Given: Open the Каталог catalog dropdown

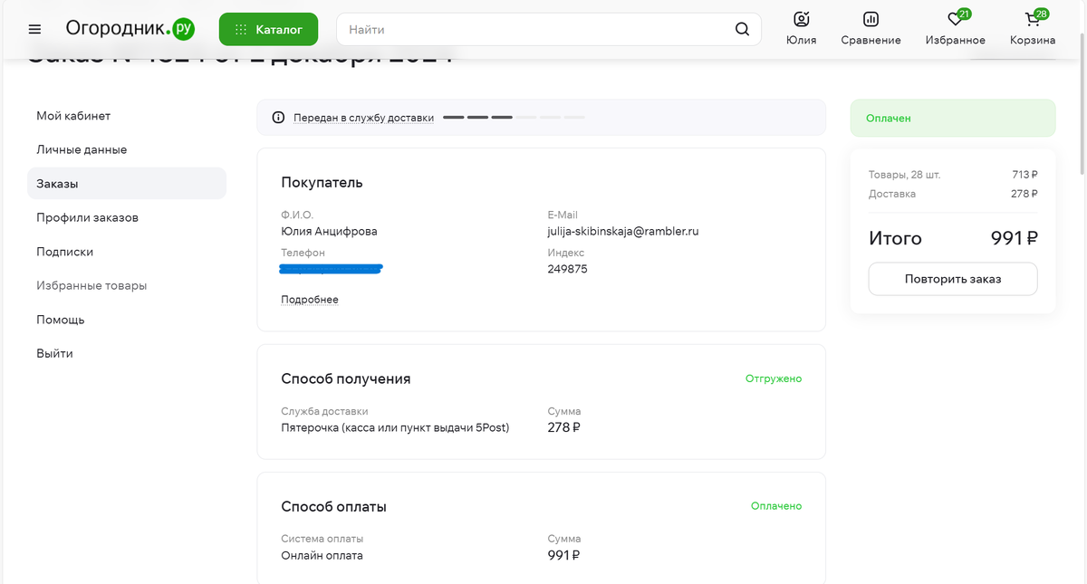Looking at the screenshot, I should point(268,30).
